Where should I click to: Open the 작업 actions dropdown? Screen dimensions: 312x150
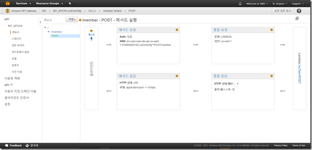point(72,19)
